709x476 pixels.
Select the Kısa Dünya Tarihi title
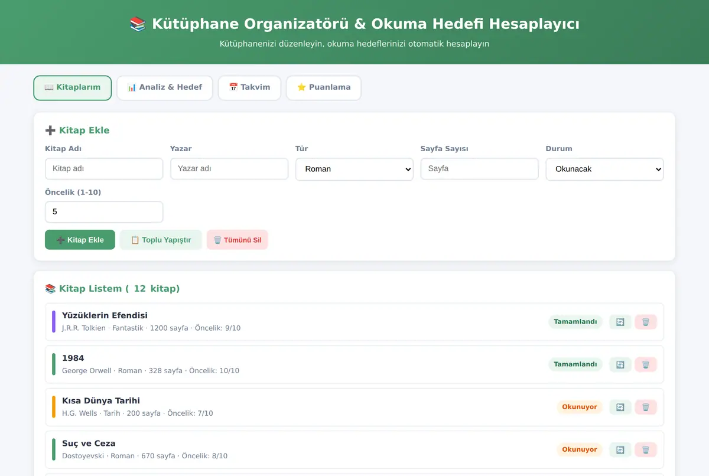[x=101, y=400]
